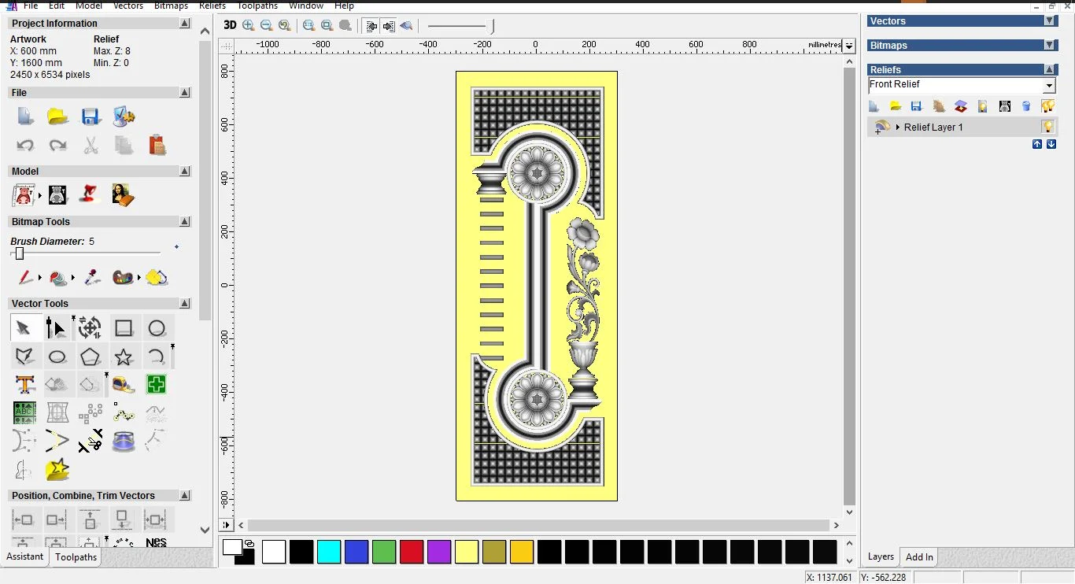
Task: Choose the Create Polygon tool
Action: tap(91, 357)
